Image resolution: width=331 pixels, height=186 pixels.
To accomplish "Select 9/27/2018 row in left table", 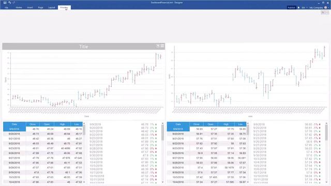I will [x=43, y=158].
